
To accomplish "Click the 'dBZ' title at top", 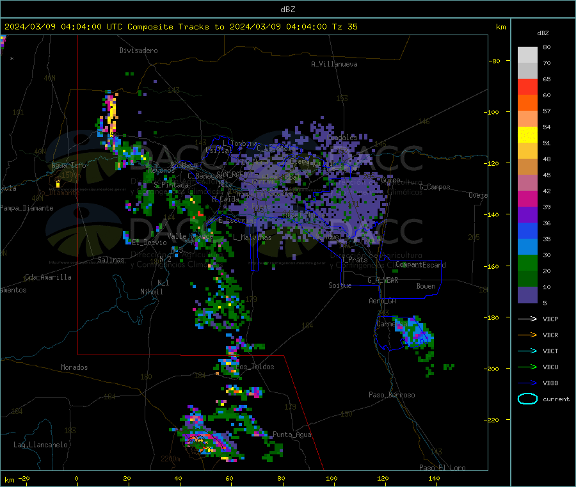I will coord(287,10).
